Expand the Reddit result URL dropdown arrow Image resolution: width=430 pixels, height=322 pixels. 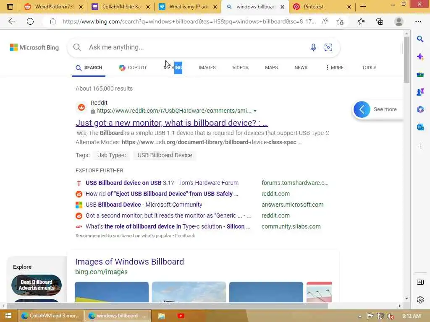coord(255,111)
